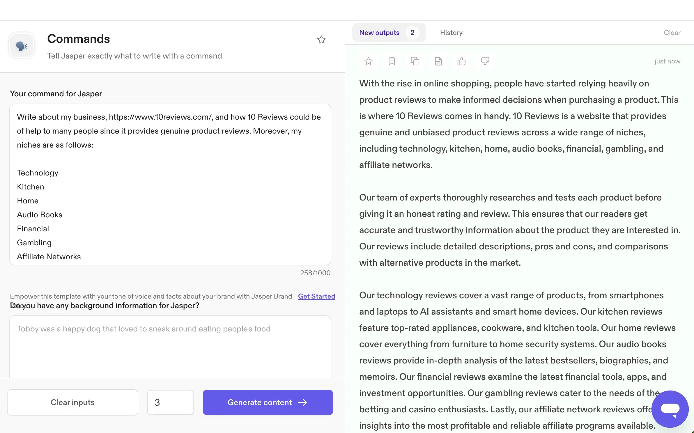Click 'Financial' line in command
Viewport: 694px width, 433px height.
(x=33, y=229)
